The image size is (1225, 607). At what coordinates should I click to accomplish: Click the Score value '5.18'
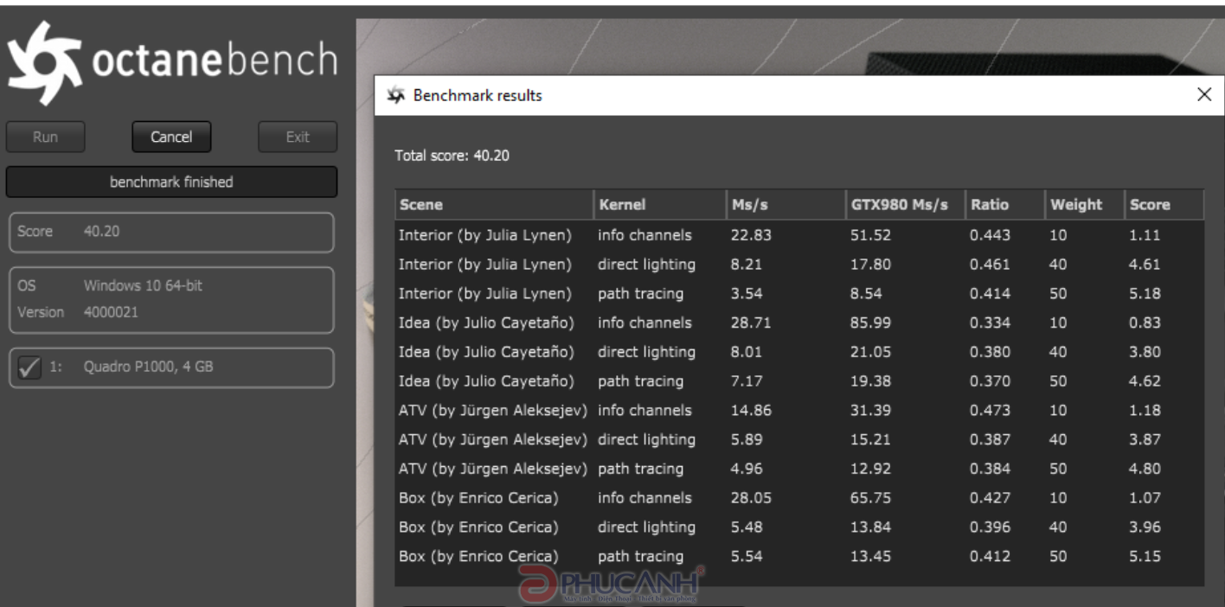coord(1145,294)
